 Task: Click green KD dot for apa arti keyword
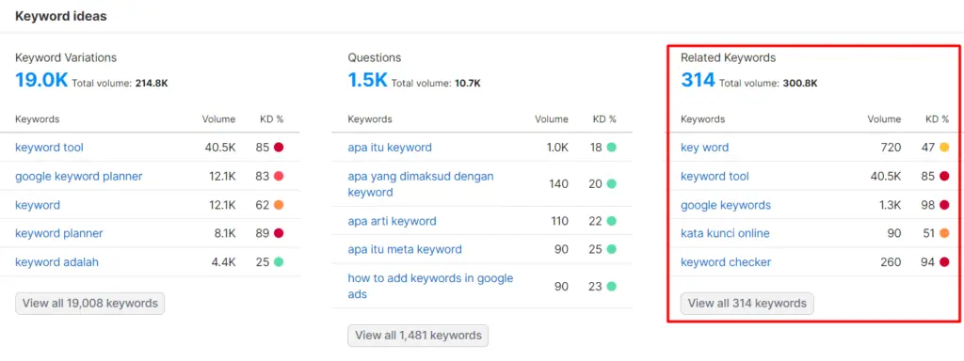(x=611, y=221)
